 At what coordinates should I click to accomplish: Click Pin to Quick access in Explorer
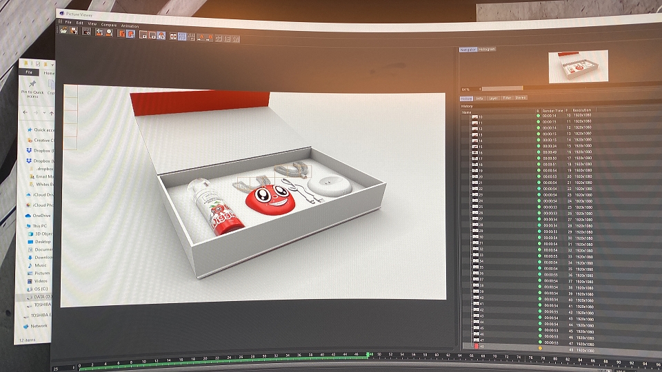click(32, 89)
